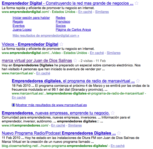Open the Socios sitelink
Image resolution: width=153 pixels, height=149 pixels.
[61, 26]
